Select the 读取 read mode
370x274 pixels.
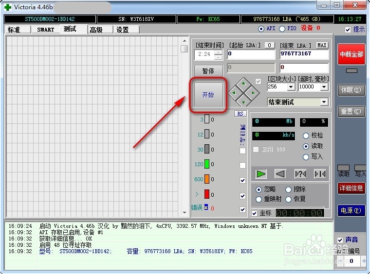tap(306, 146)
